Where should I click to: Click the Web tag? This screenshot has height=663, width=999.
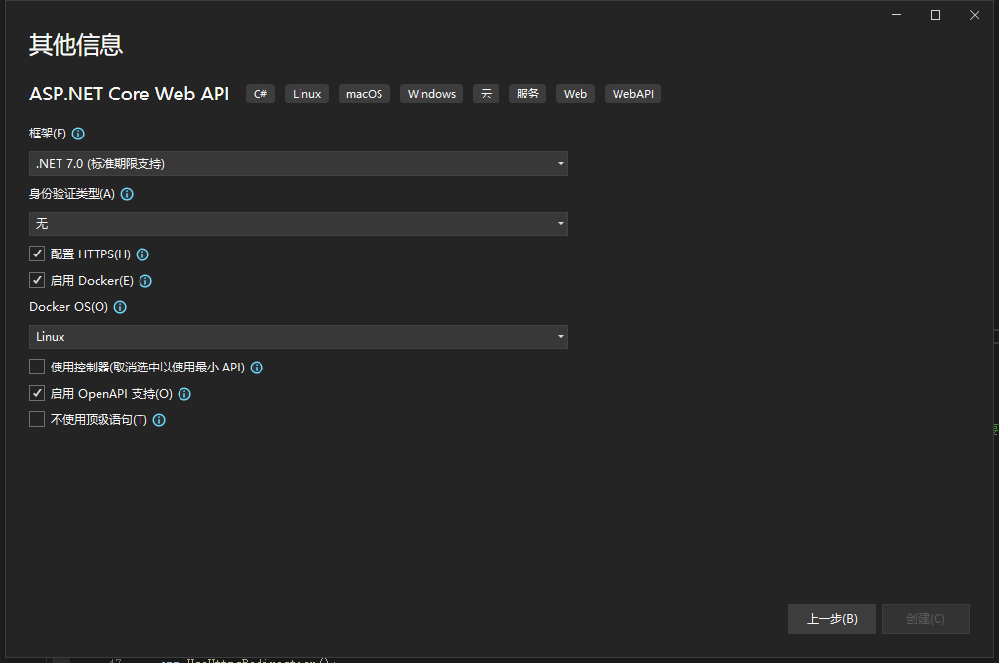576,94
